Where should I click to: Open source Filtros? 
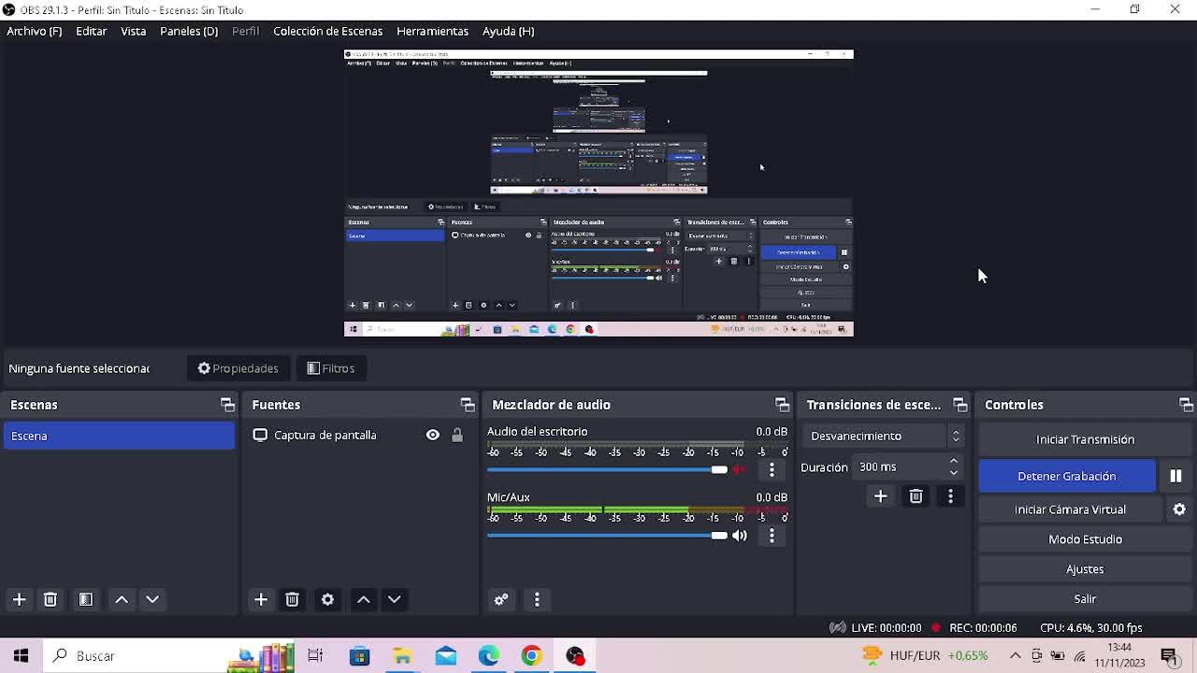click(x=331, y=368)
